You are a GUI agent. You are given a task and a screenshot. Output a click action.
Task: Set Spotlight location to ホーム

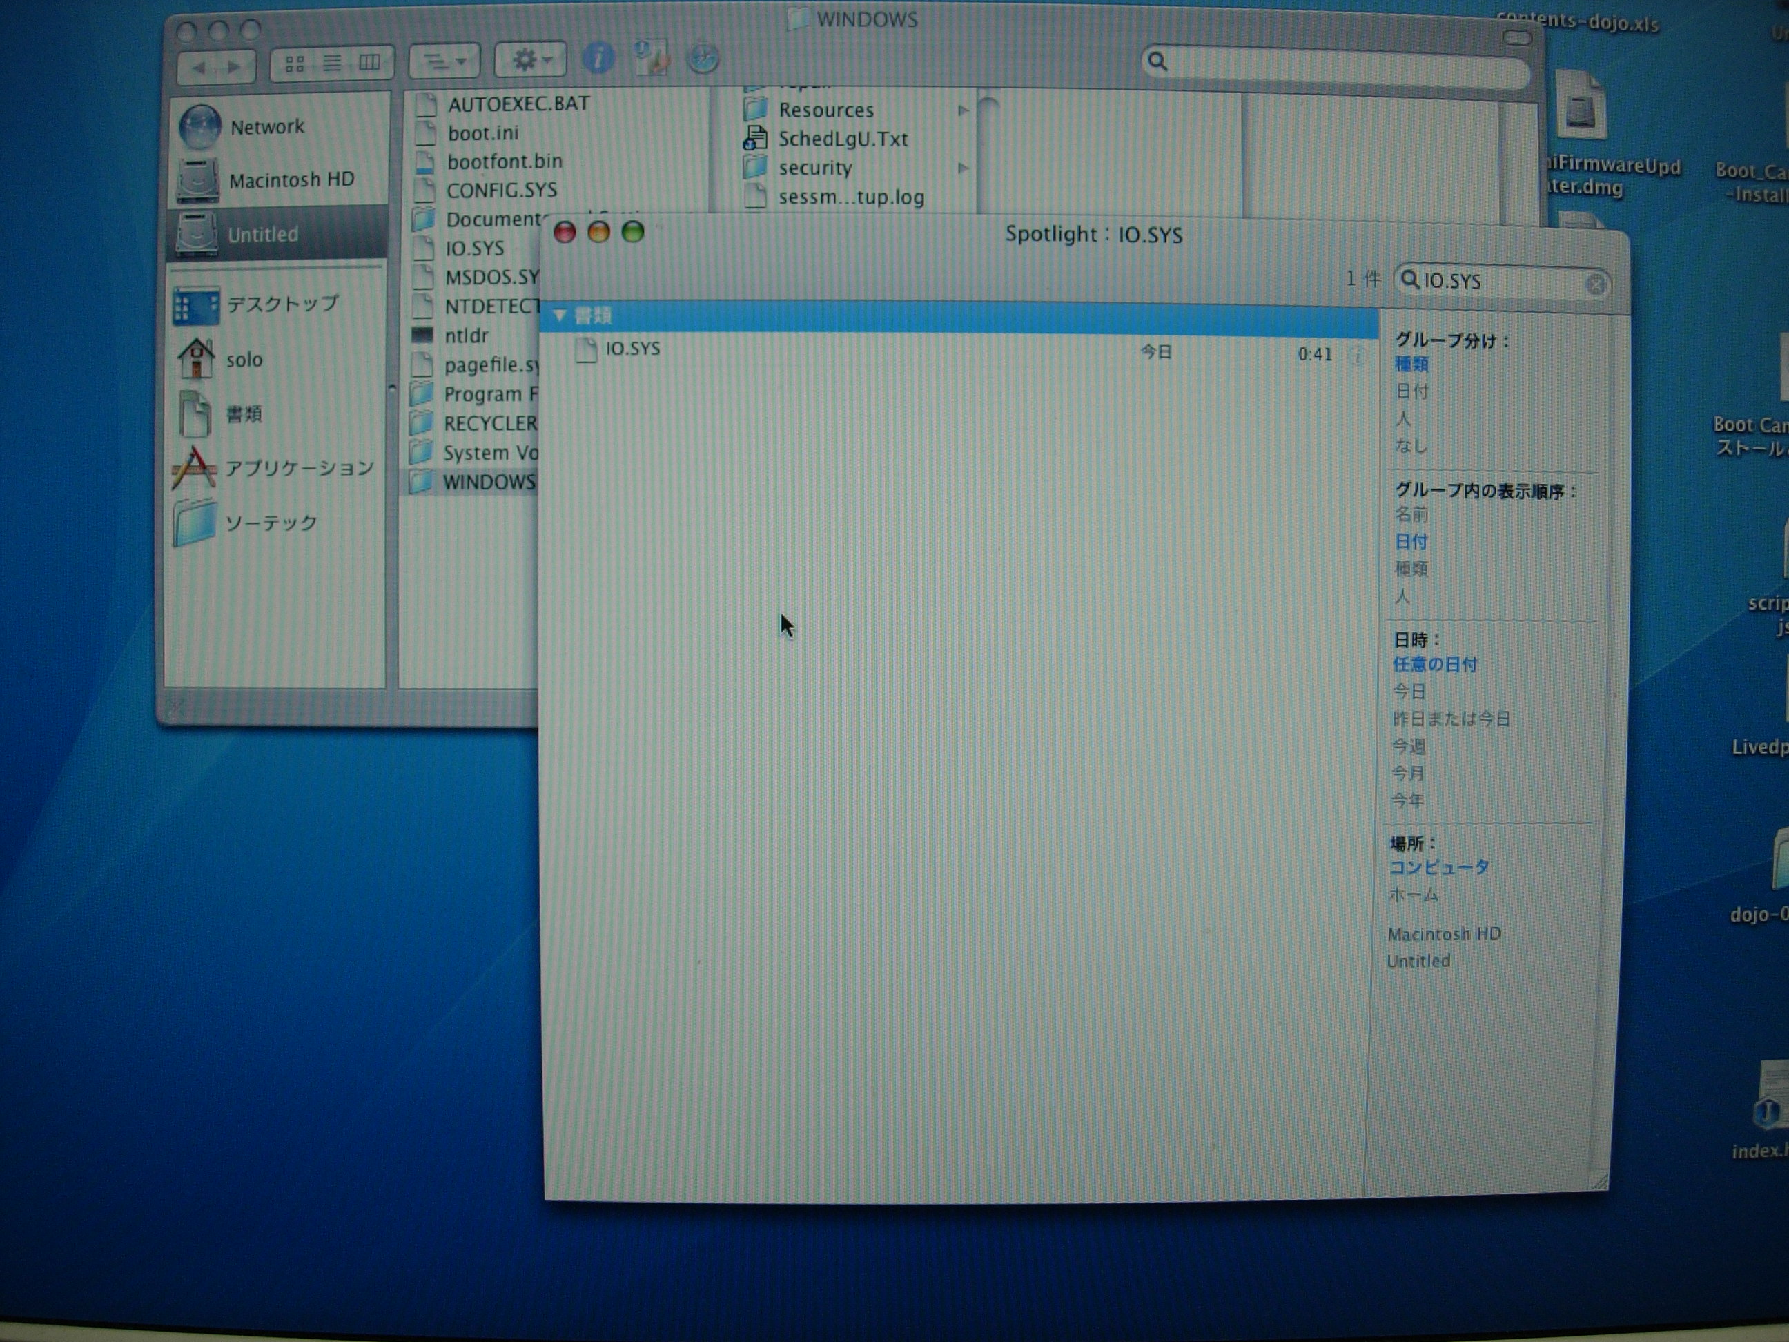[1413, 895]
